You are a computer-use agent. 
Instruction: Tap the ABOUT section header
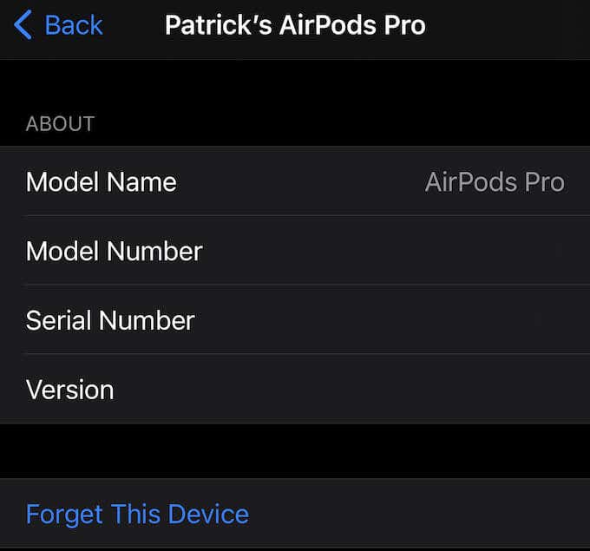(x=60, y=123)
